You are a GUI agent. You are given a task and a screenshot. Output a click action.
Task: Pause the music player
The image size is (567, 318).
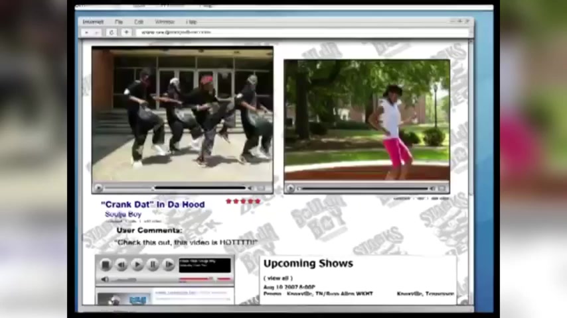click(153, 265)
